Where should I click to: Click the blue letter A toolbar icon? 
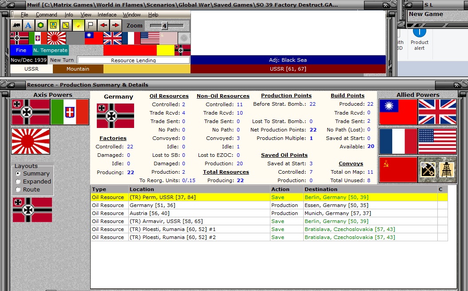tap(28, 25)
